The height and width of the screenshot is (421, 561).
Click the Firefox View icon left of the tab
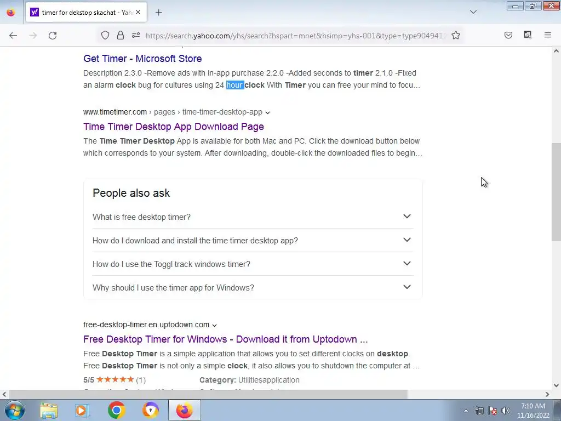(11, 13)
